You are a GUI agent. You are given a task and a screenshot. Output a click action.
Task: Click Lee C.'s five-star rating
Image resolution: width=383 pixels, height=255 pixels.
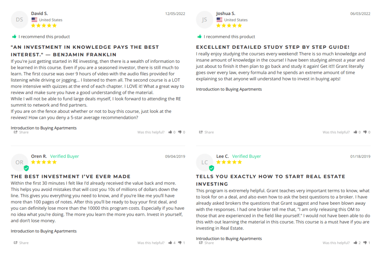229,162
